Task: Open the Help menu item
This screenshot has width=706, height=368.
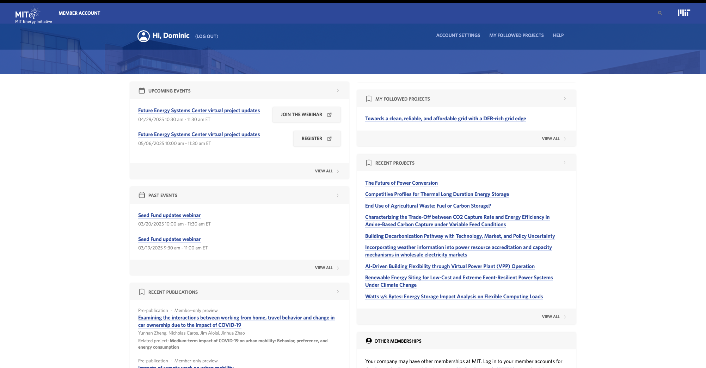Action: 558,36
